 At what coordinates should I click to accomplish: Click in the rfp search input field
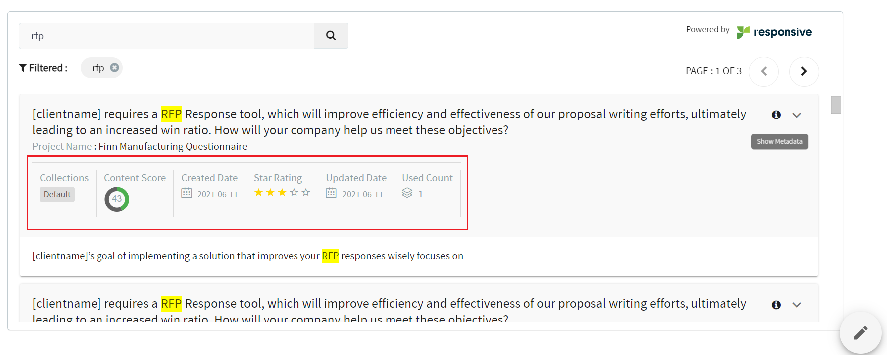167,36
